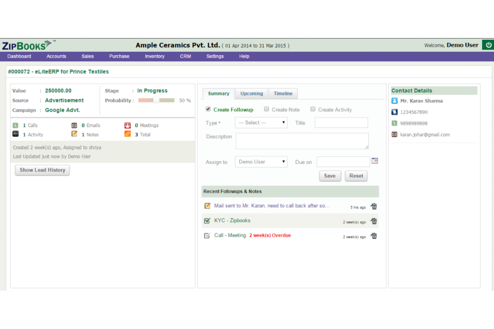Open the Call - Meeting followup
Viewport: 494px width, 329px height.
tap(230, 235)
